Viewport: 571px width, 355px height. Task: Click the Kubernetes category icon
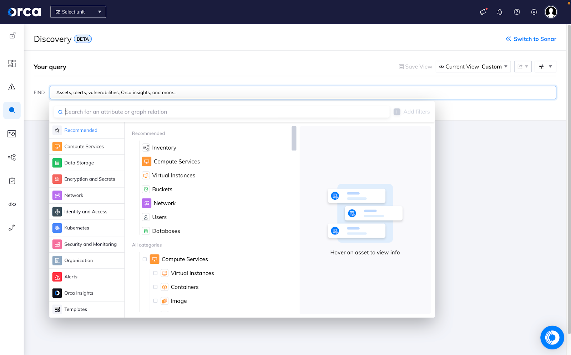[57, 228]
